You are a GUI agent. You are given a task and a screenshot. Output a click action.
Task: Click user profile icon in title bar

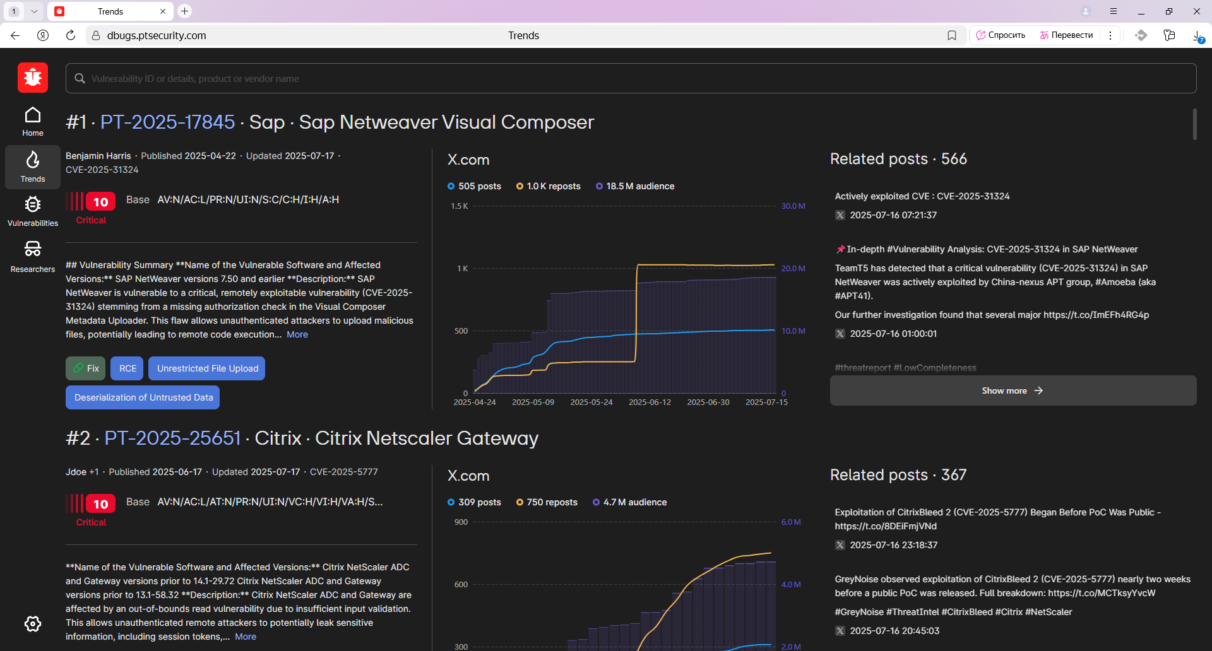pos(1086,11)
